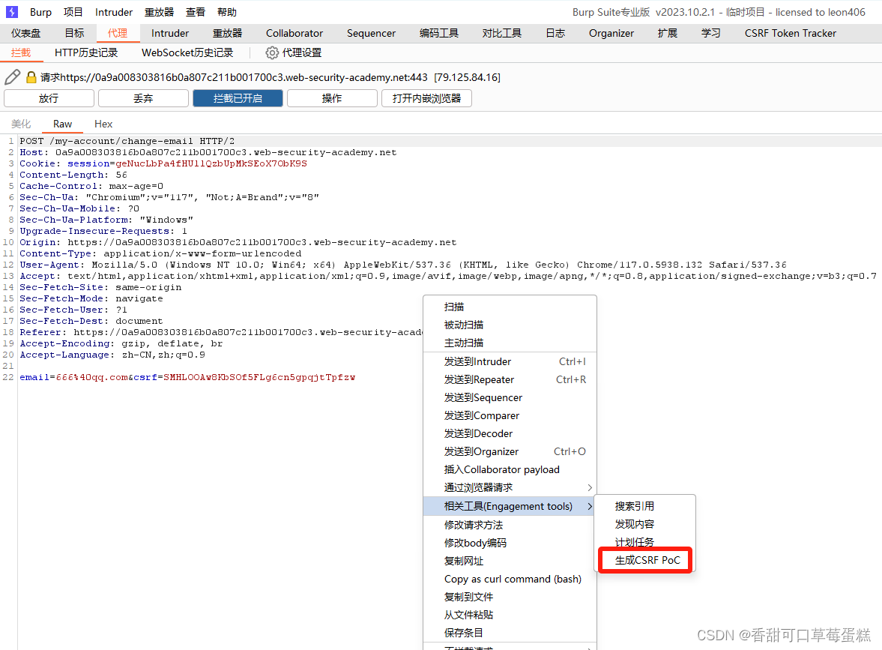Expand 相关工具(Engagement tools) submenu
The width and height of the screenshot is (882, 650).
(x=510, y=507)
